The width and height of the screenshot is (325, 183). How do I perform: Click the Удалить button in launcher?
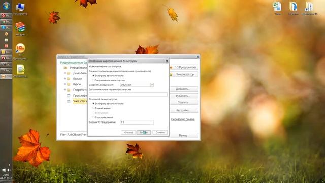pyautogui.click(x=183, y=102)
